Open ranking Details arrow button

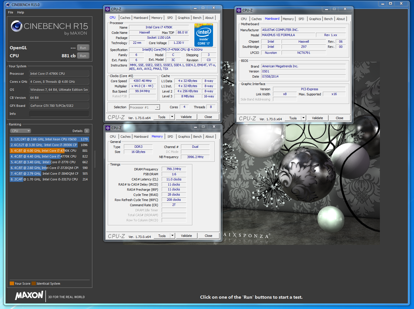[87, 131]
